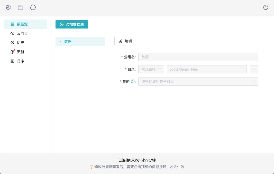The image size is (274, 174).
Task: Open settings via the gear icon
Action: (x=8, y=7)
